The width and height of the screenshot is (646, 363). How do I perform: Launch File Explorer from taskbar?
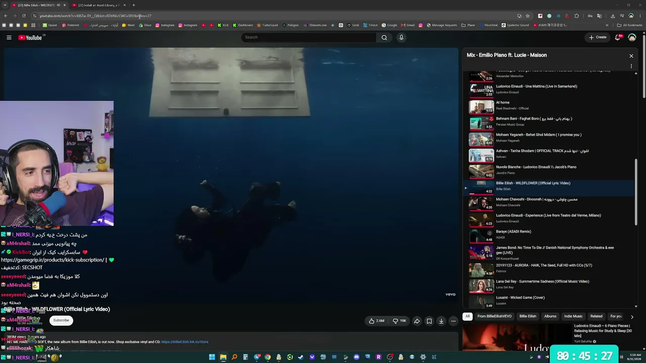point(223,357)
